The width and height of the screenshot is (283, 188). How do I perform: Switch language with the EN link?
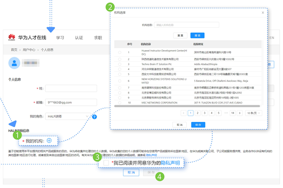pos(272,38)
